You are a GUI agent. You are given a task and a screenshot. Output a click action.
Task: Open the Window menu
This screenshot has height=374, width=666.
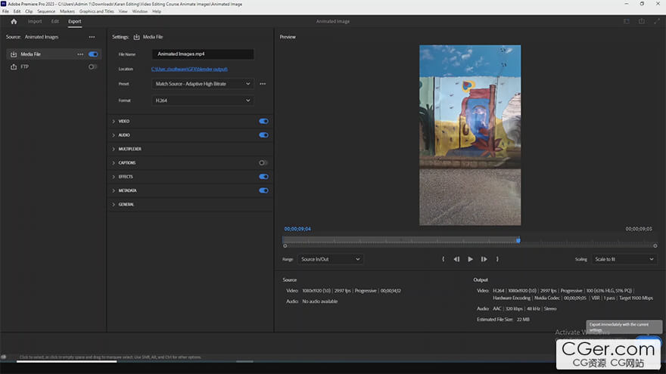pos(140,11)
